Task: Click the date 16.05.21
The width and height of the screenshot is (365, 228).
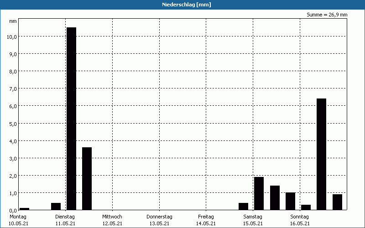Action: pyautogui.click(x=300, y=223)
